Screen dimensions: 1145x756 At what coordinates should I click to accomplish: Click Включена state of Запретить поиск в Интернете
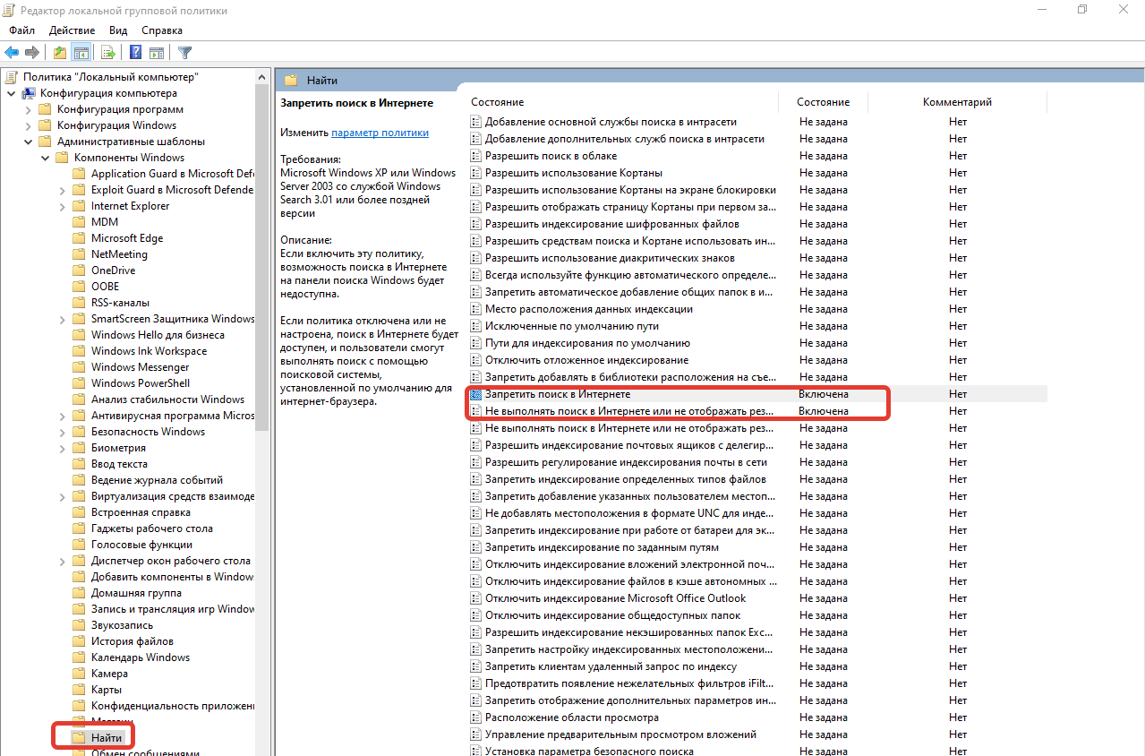pos(824,394)
